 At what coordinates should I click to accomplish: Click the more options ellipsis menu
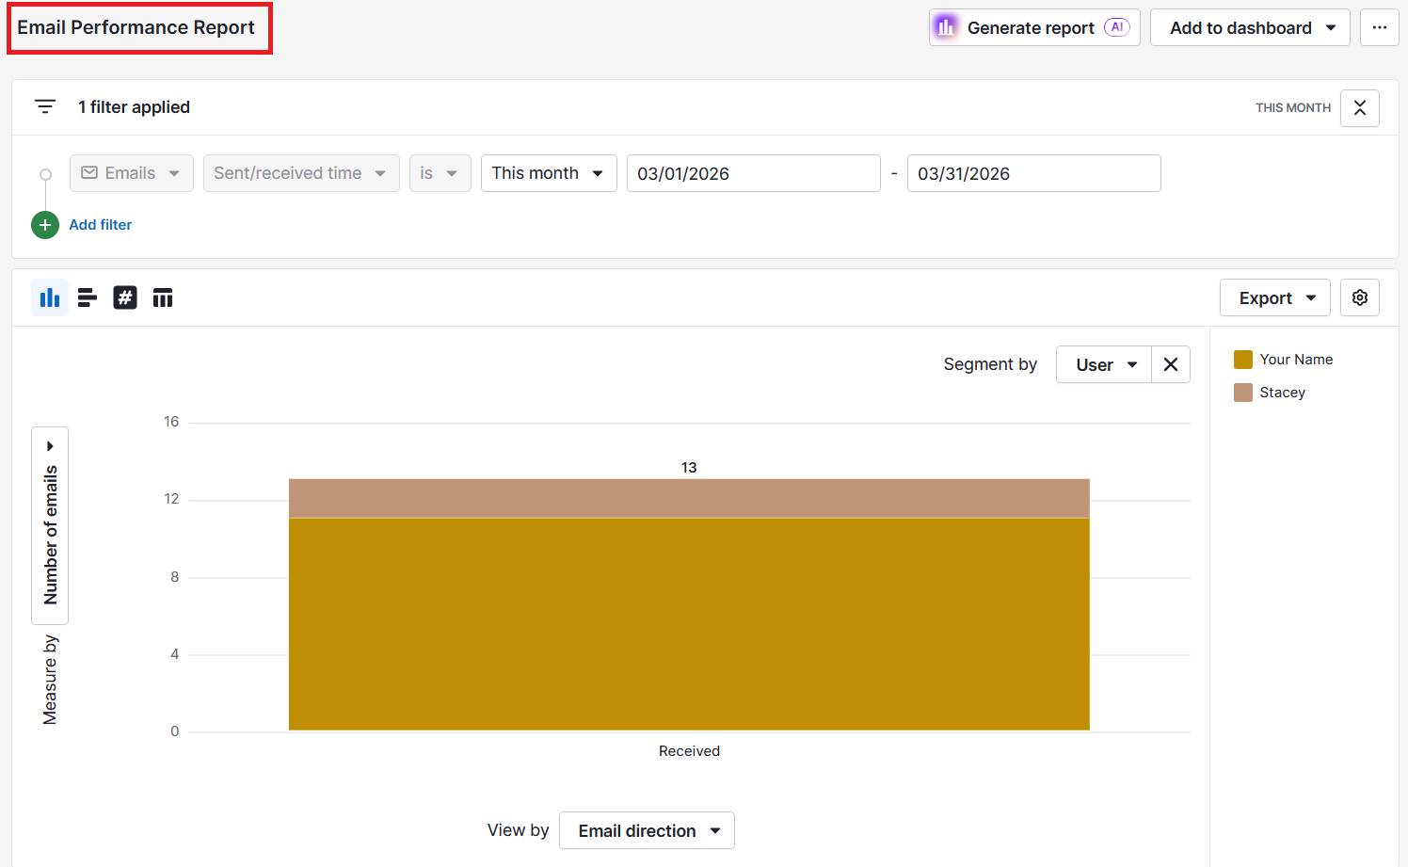[1379, 27]
